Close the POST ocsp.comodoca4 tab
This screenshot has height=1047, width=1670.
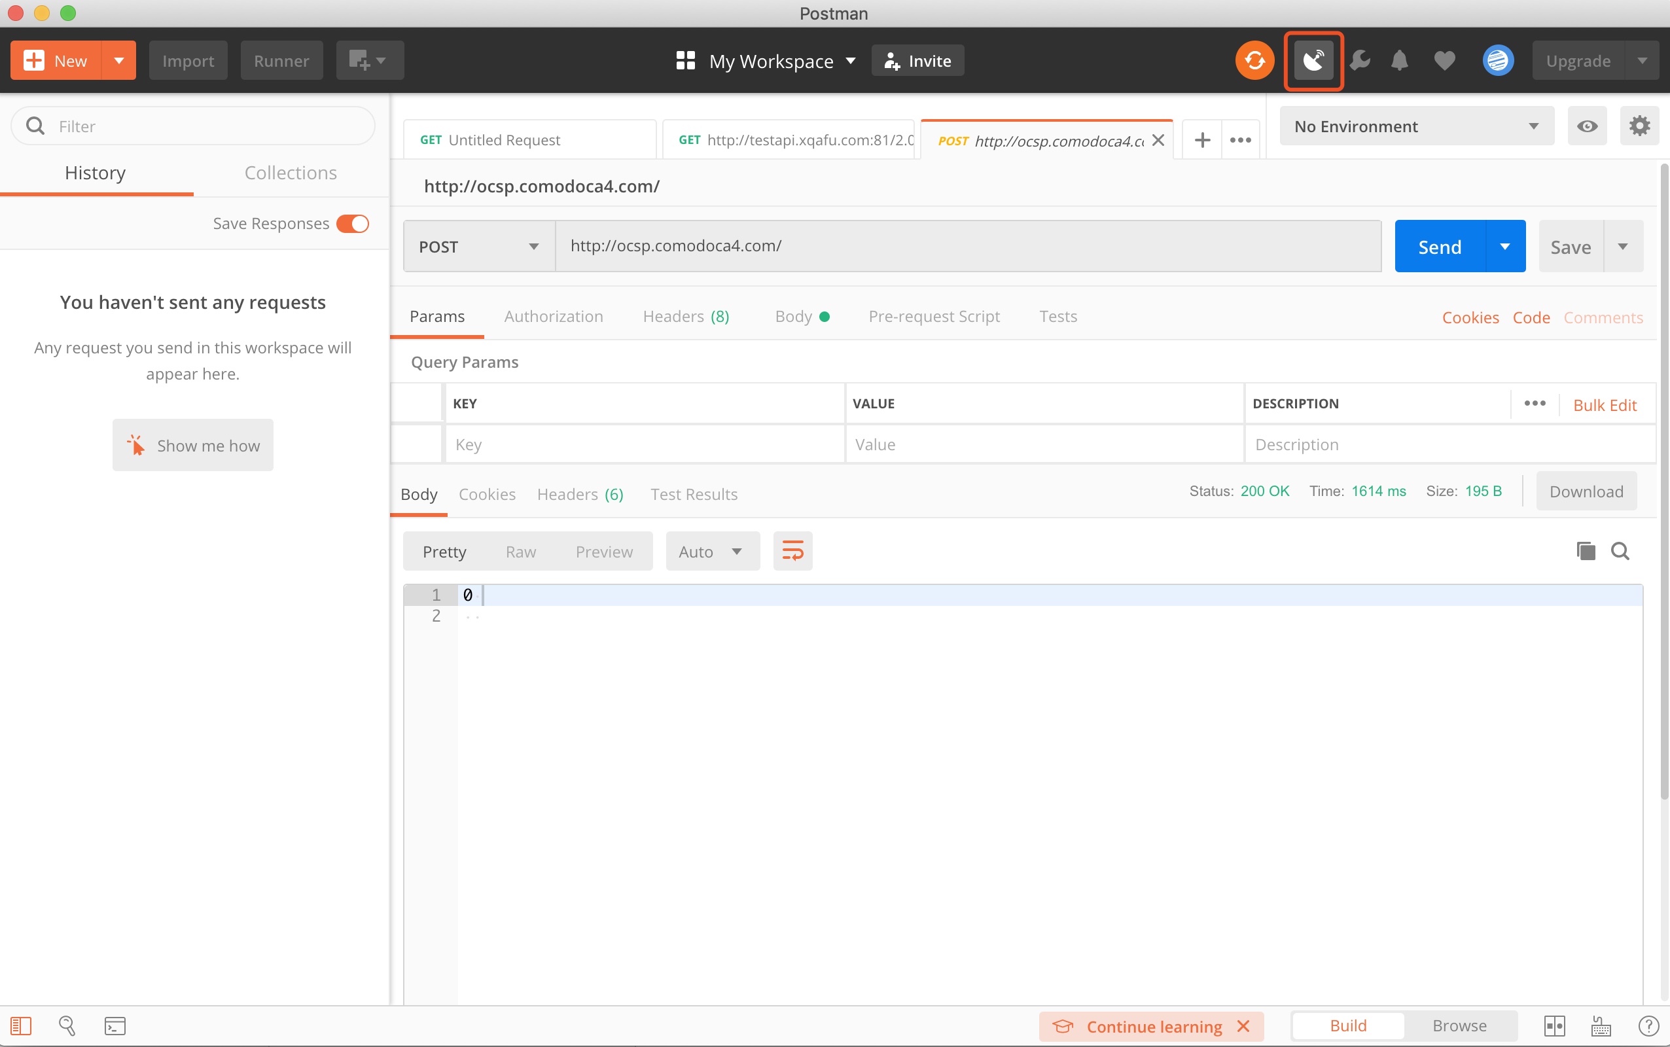[x=1158, y=141]
